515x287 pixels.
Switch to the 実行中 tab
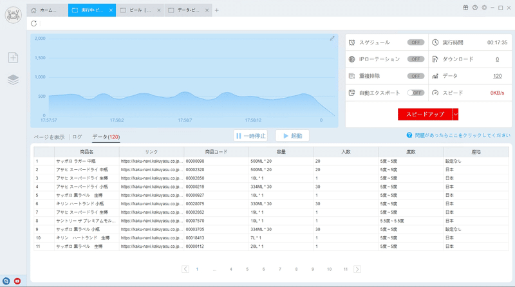[92, 10]
